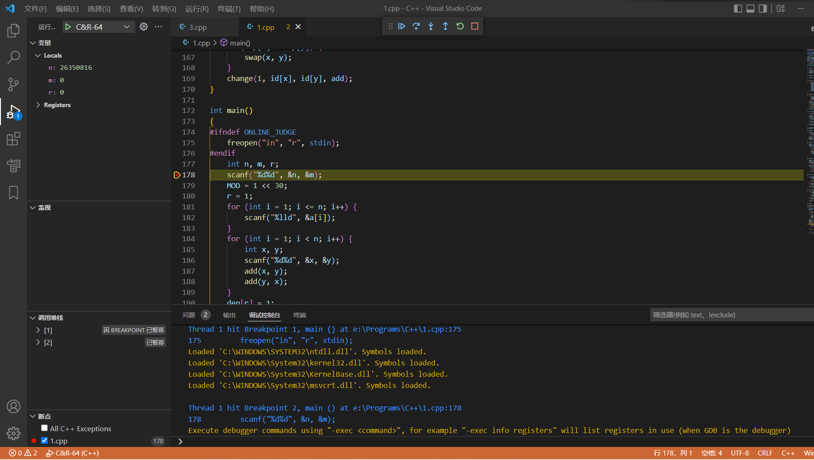Open the Source Control view

tap(14, 84)
